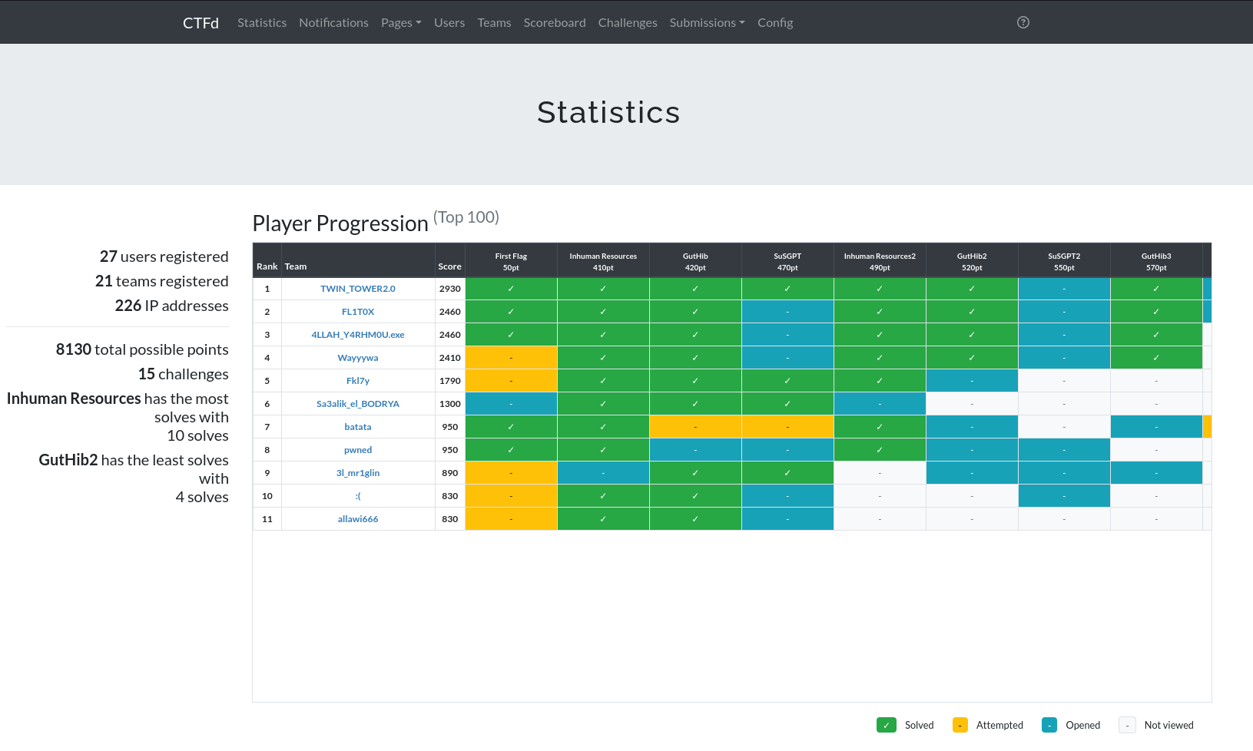Open the Notifications page
This screenshot has height=751, width=1253.
coord(333,22)
